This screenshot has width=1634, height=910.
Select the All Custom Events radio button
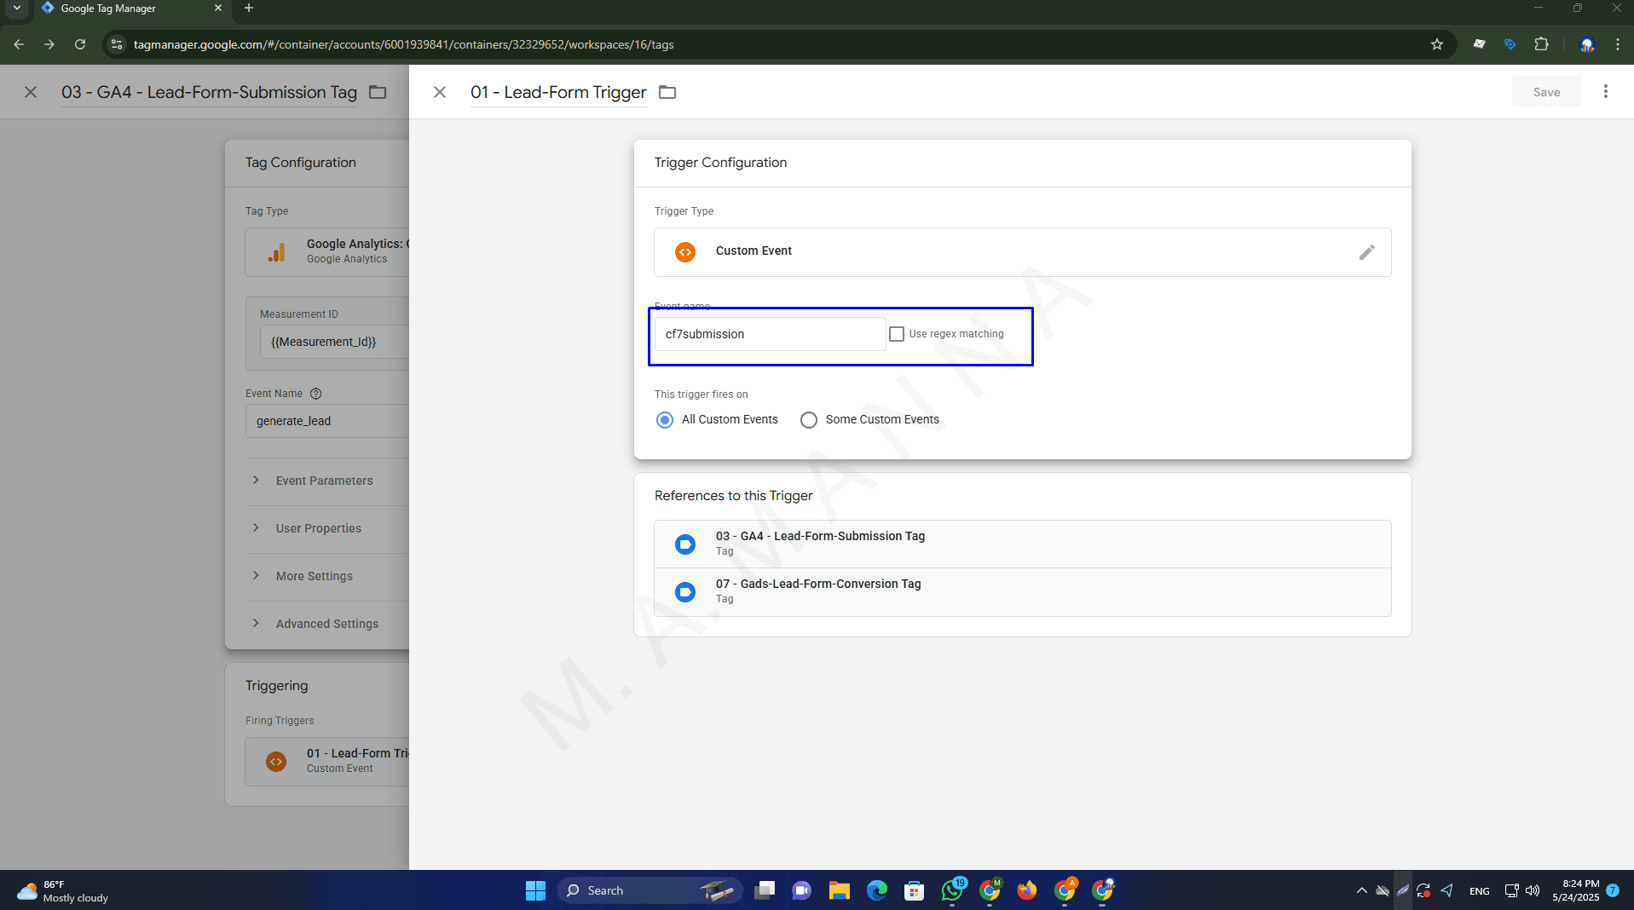(x=665, y=420)
